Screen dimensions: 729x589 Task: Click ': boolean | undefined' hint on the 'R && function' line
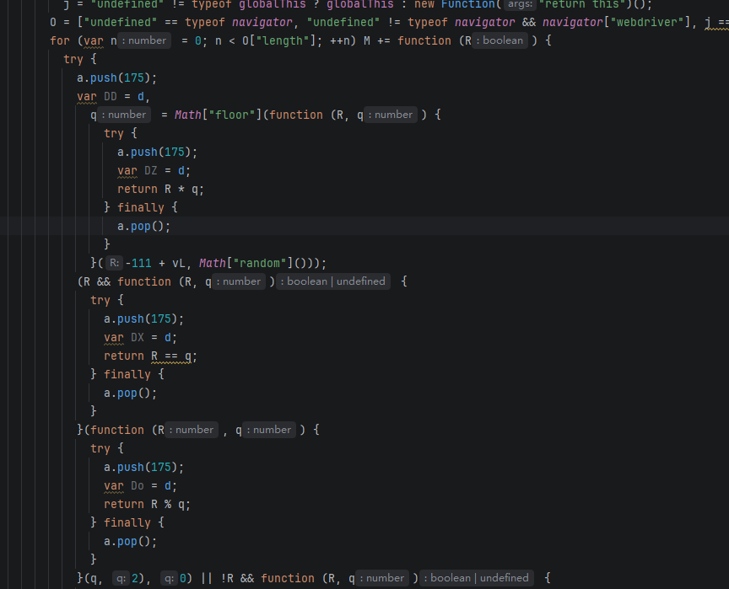tap(333, 281)
